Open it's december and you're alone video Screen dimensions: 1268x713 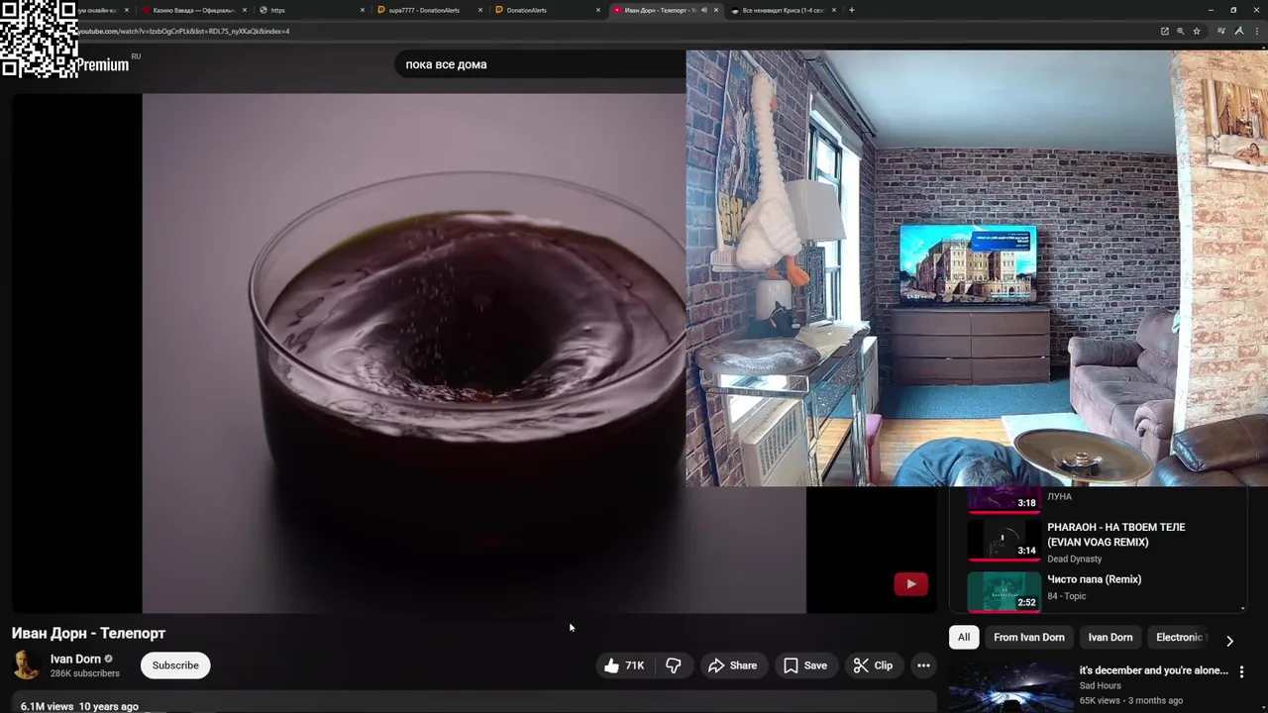[1154, 670]
